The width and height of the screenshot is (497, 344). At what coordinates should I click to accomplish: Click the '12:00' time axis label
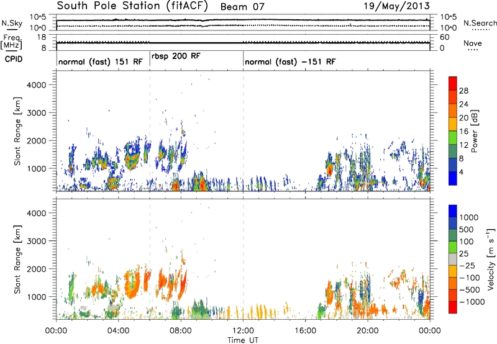click(x=243, y=331)
